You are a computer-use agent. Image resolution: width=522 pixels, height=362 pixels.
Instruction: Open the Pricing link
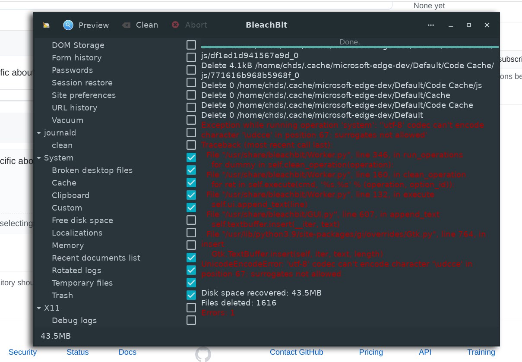(x=371, y=352)
